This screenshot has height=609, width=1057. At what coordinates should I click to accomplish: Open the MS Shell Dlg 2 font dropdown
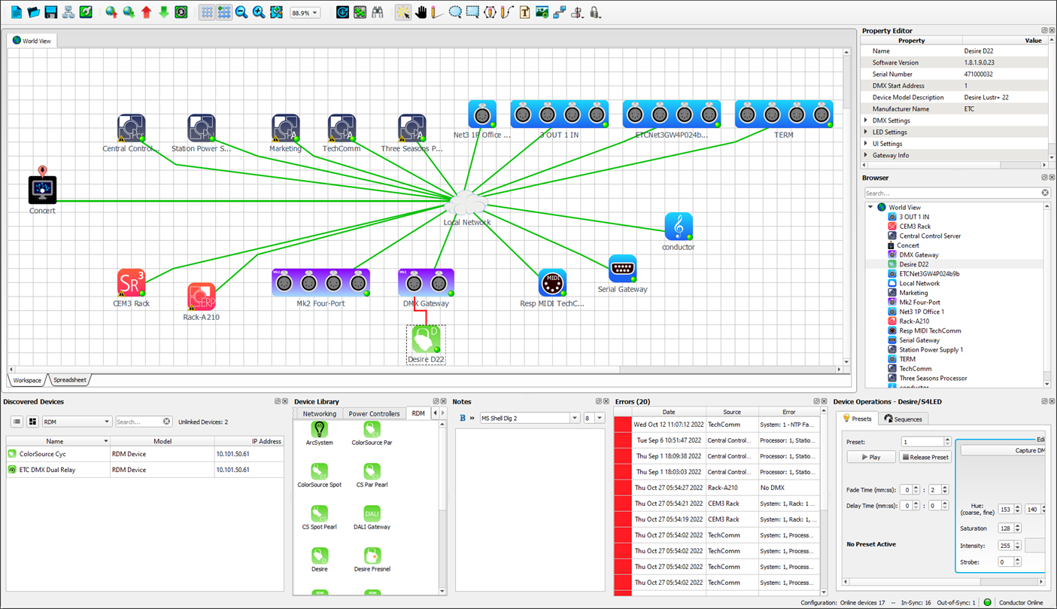[574, 418]
